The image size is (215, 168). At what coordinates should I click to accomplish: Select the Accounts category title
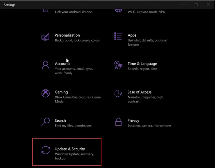tap(62, 64)
